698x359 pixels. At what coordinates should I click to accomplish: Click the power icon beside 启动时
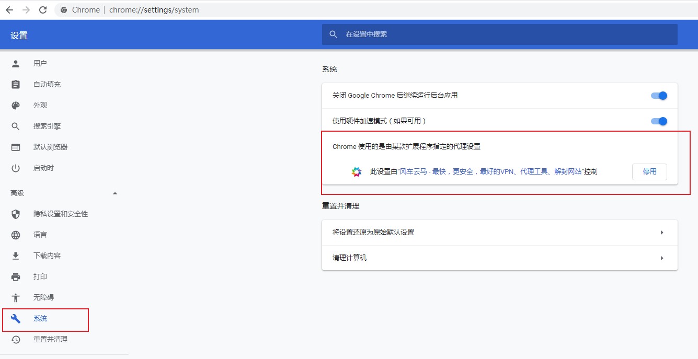[16, 168]
